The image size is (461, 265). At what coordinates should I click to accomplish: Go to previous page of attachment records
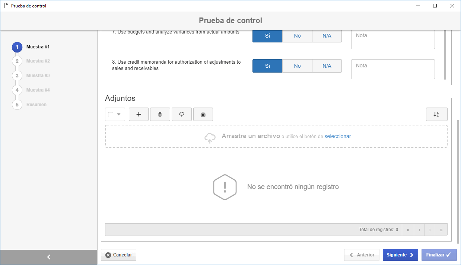pos(419,230)
